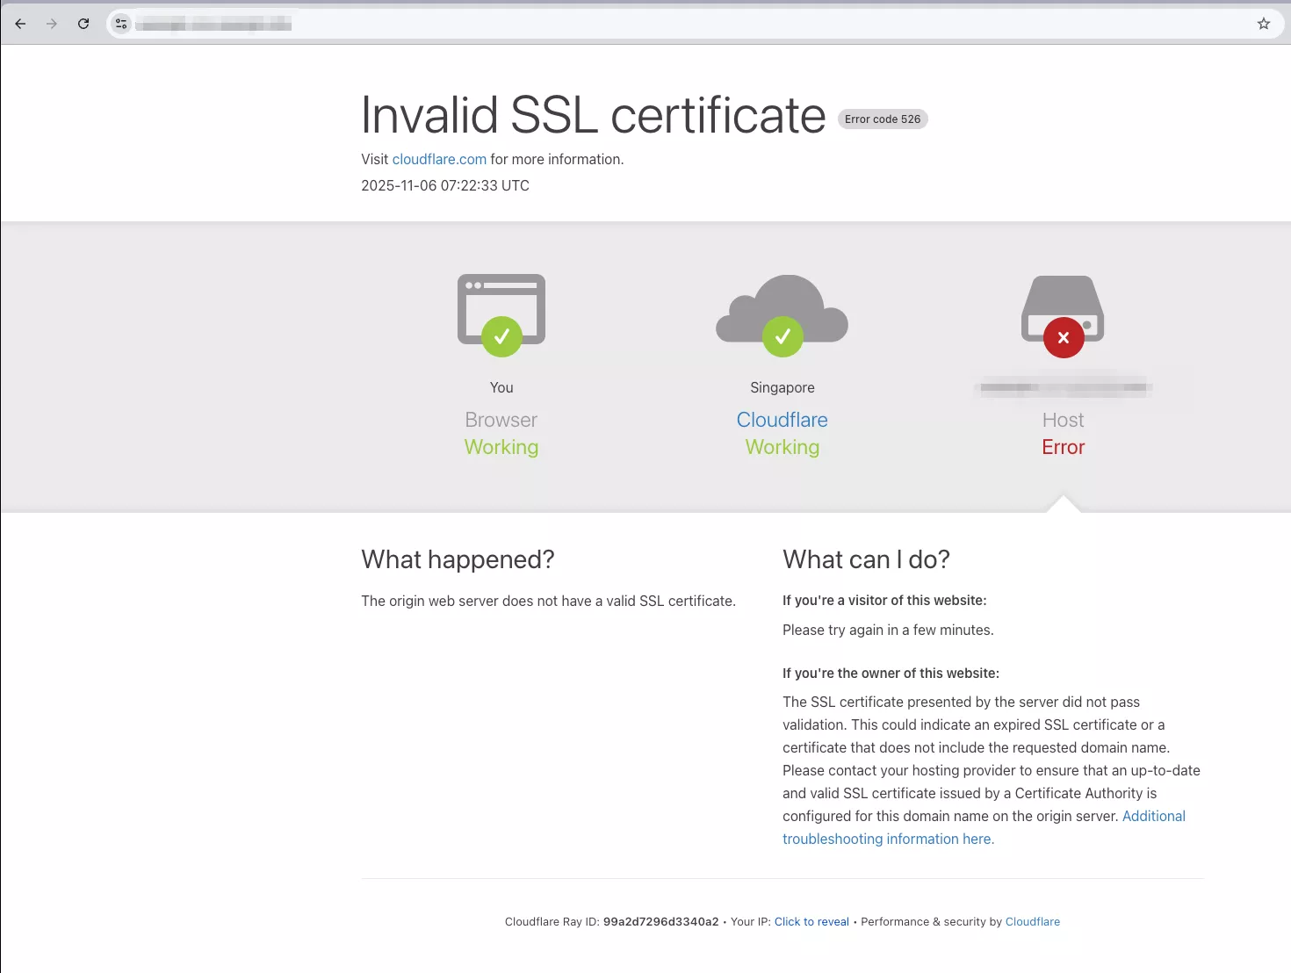The image size is (1291, 973).
Task: Click the forward navigation arrow
Action: pyautogui.click(x=52, y=24)
